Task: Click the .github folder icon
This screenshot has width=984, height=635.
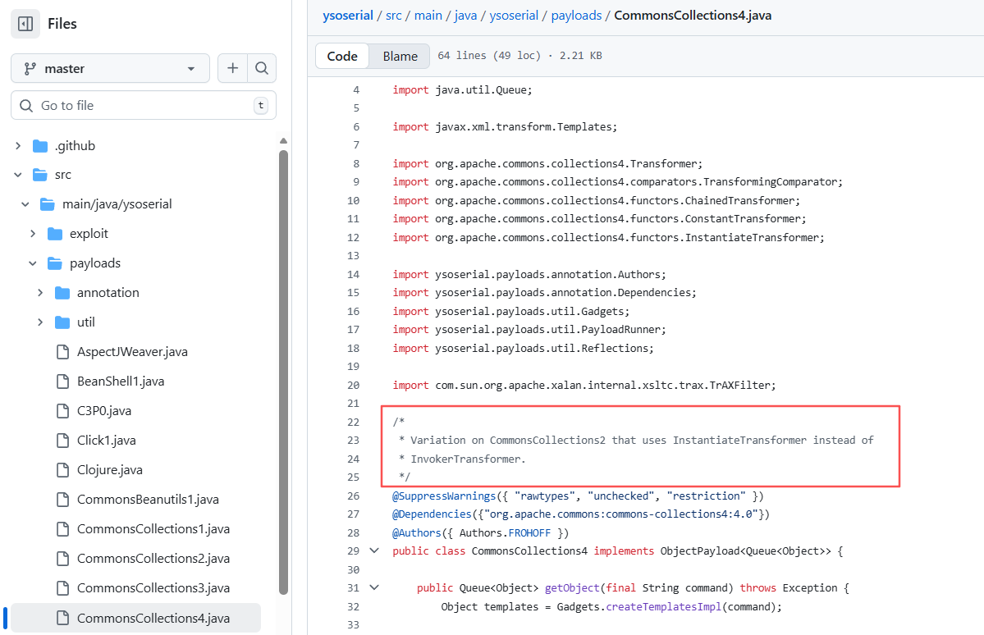Action: click(x=41, y=144)
